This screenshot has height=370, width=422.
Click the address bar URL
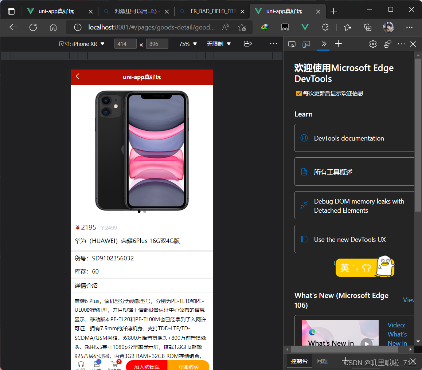click(x=151, y=27)
